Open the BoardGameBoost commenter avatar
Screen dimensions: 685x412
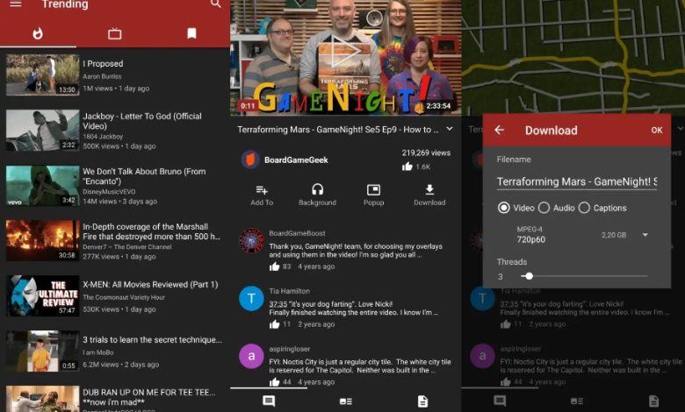point(251,240)
